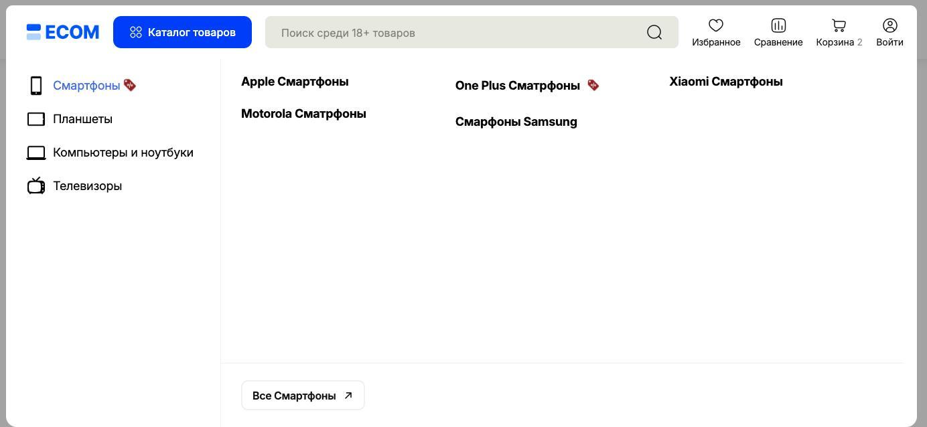Select the Планшеты category
Screen dimensions: 927x427
click(x=82, y=119)
